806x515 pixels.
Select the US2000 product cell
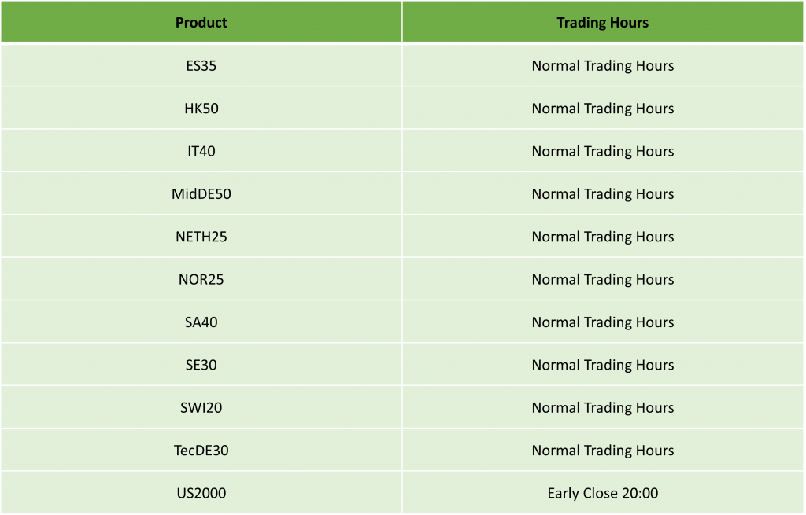201,493
